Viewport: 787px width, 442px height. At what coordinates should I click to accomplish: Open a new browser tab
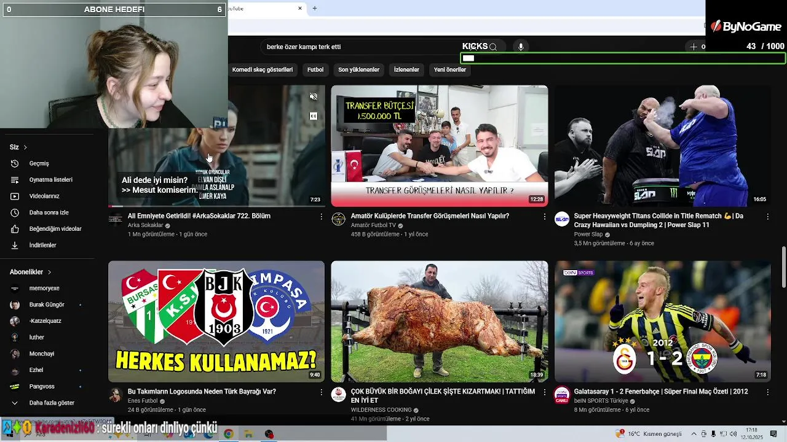[x=315, y=9]
